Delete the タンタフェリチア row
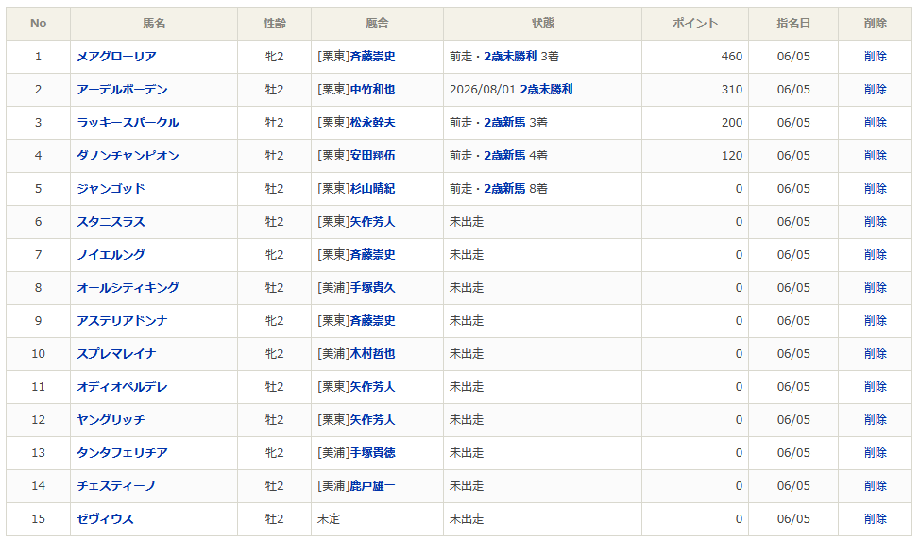The image size is (920, 540). 875,452
